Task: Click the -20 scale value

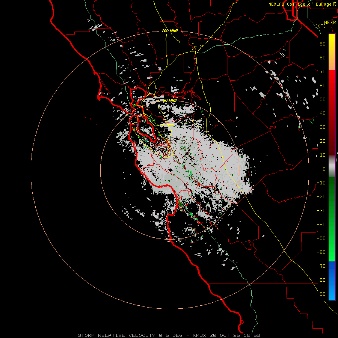Action: pyautogui.click(x=321, y=196)
